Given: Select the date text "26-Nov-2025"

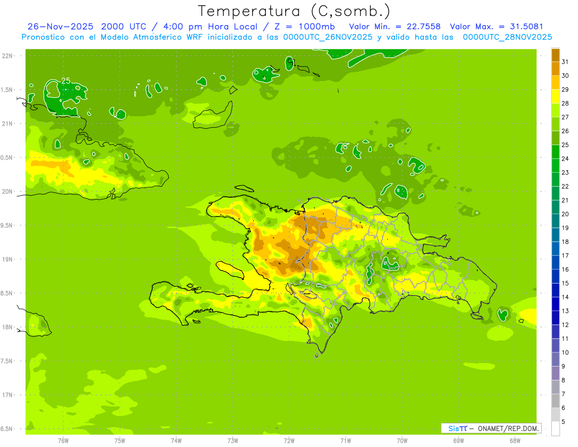Looking at the screenshot, I should tap(61, 27).
